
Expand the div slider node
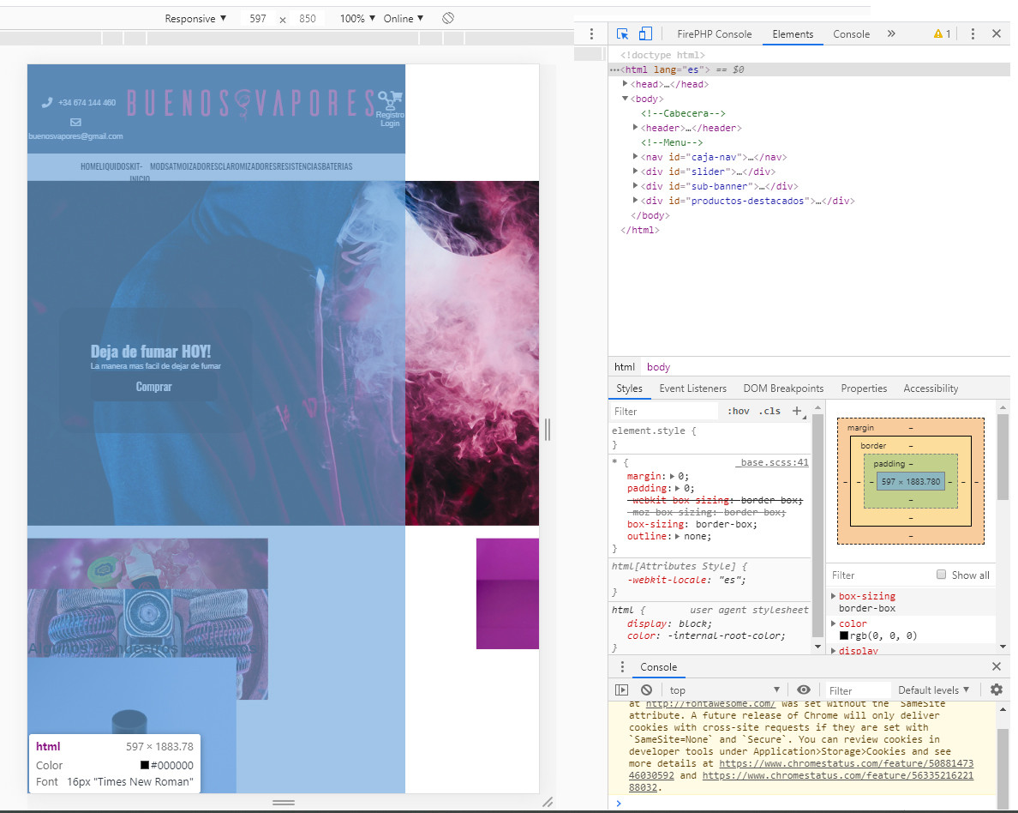[x=636, y=172]
